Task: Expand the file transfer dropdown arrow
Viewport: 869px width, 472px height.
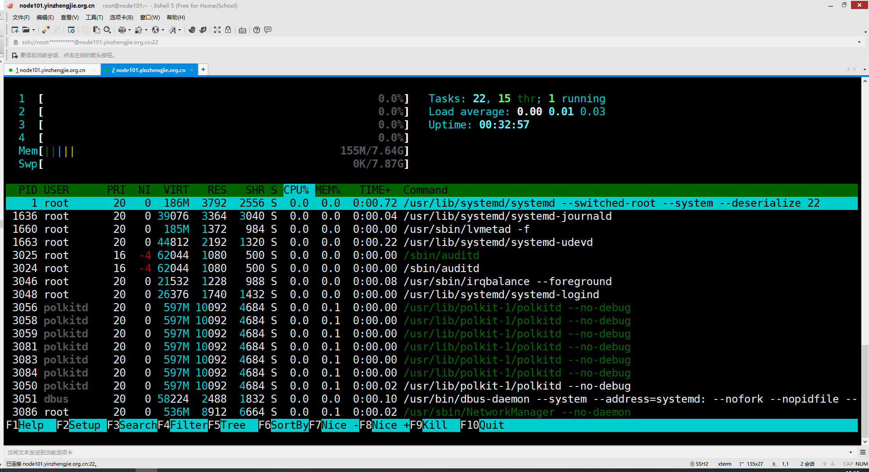Action: 146,30
